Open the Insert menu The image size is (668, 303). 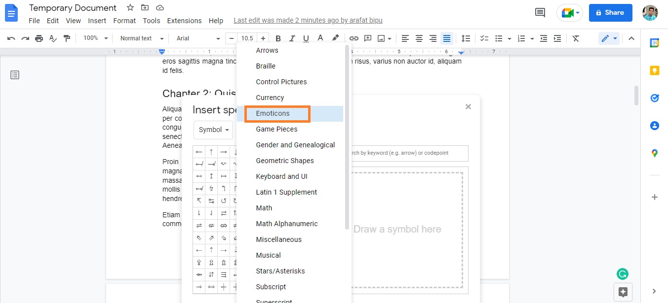point(97,21)
